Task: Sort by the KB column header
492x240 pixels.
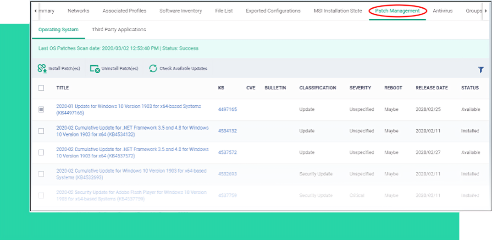Action: click(221, 88)
